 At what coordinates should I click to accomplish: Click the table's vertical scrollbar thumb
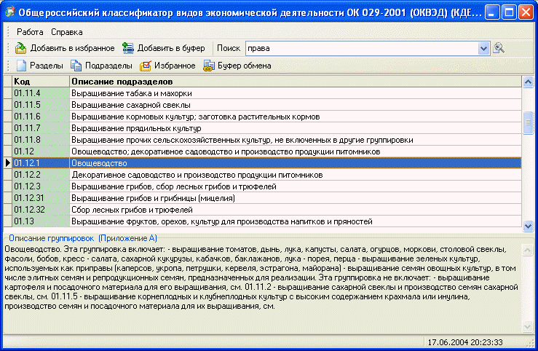pos(528,122)
